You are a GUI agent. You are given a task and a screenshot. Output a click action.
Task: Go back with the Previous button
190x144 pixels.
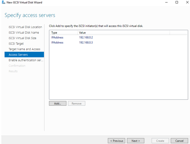click(116, 141)
